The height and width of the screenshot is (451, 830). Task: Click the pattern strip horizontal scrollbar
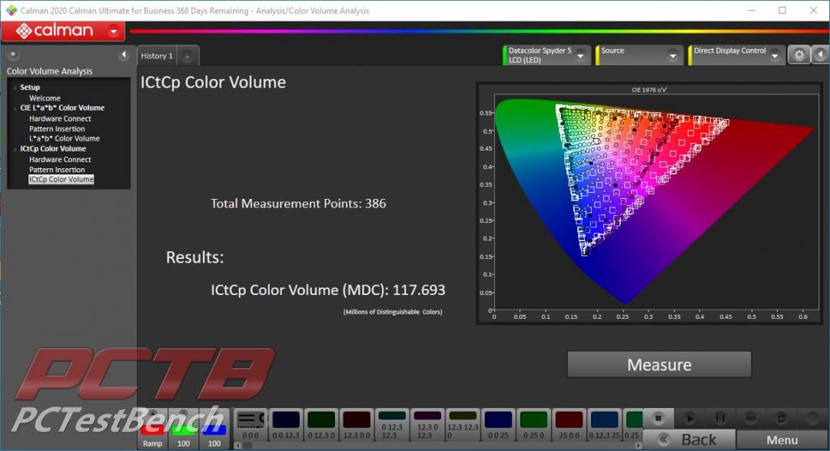click(438, 446)
